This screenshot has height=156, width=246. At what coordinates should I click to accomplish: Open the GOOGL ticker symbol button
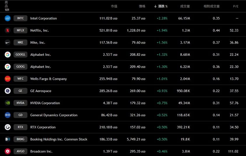[20, 55]
